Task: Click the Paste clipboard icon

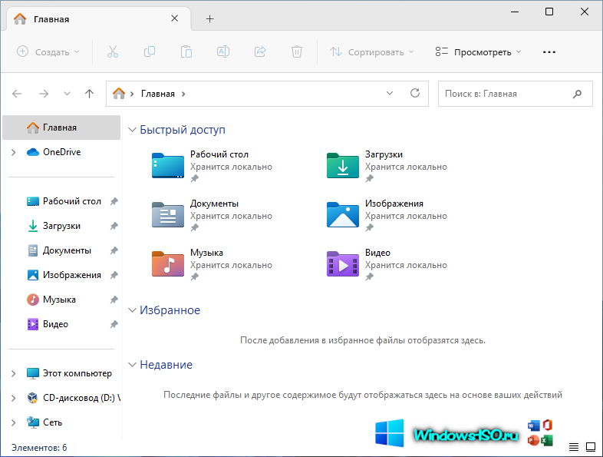Action: [186, 51]
